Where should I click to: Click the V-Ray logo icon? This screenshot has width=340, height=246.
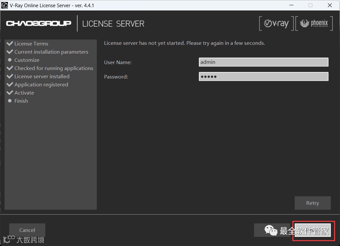click(x=276, y=23)
